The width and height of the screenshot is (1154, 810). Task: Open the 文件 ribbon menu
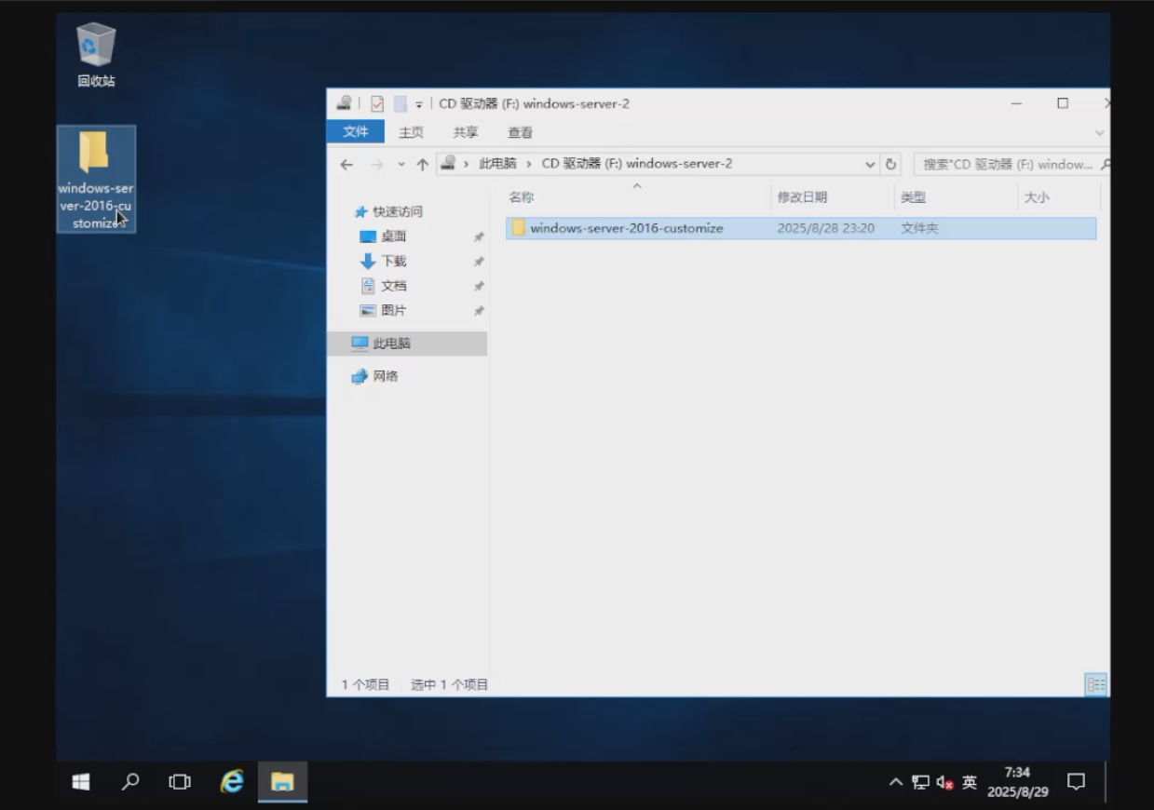pyautogui.click(x=355, y=132)
